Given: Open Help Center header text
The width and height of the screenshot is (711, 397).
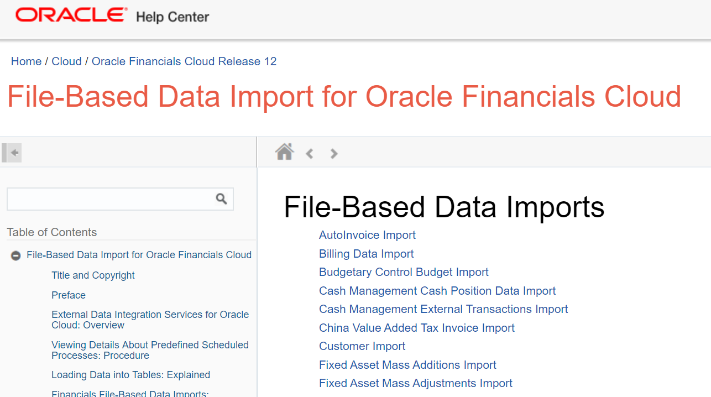Looking at the screenshot, I should coord(172,17).
